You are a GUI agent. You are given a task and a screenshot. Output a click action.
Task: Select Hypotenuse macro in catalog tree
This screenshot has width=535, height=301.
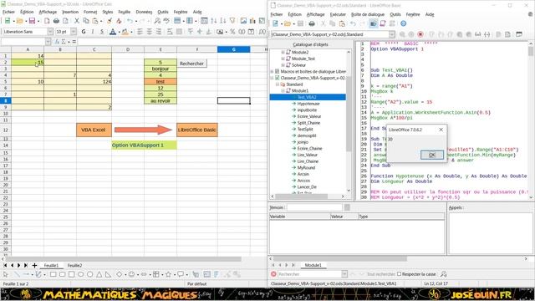[x=308, y=104]
